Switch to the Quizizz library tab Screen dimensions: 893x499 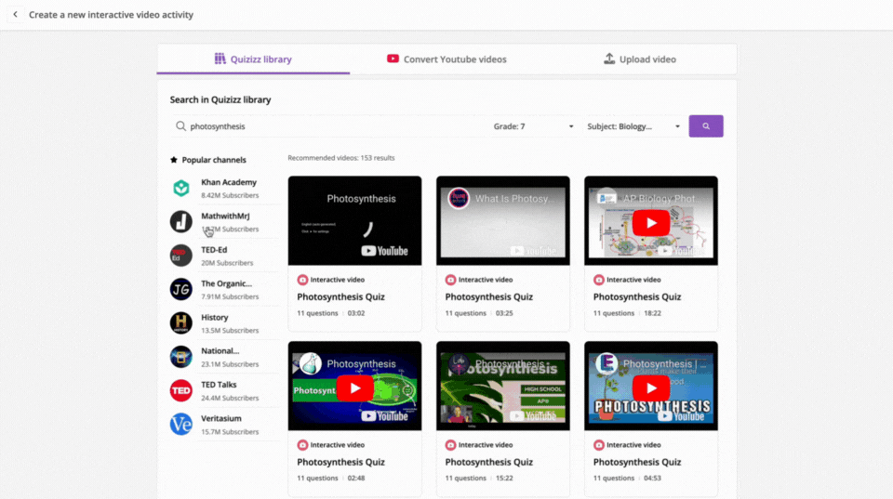[x=253, y=59]
